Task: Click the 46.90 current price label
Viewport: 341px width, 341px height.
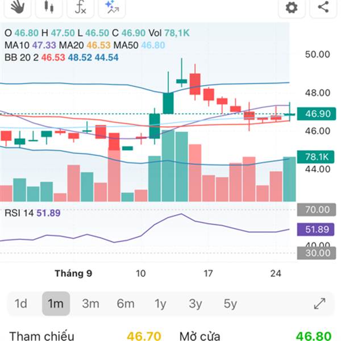Action: (x=317, y=114)
